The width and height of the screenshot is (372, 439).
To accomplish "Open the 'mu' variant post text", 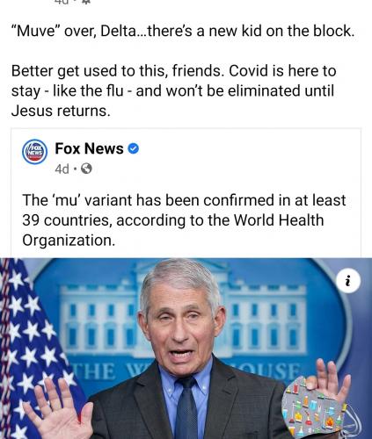I will (184, 220).
